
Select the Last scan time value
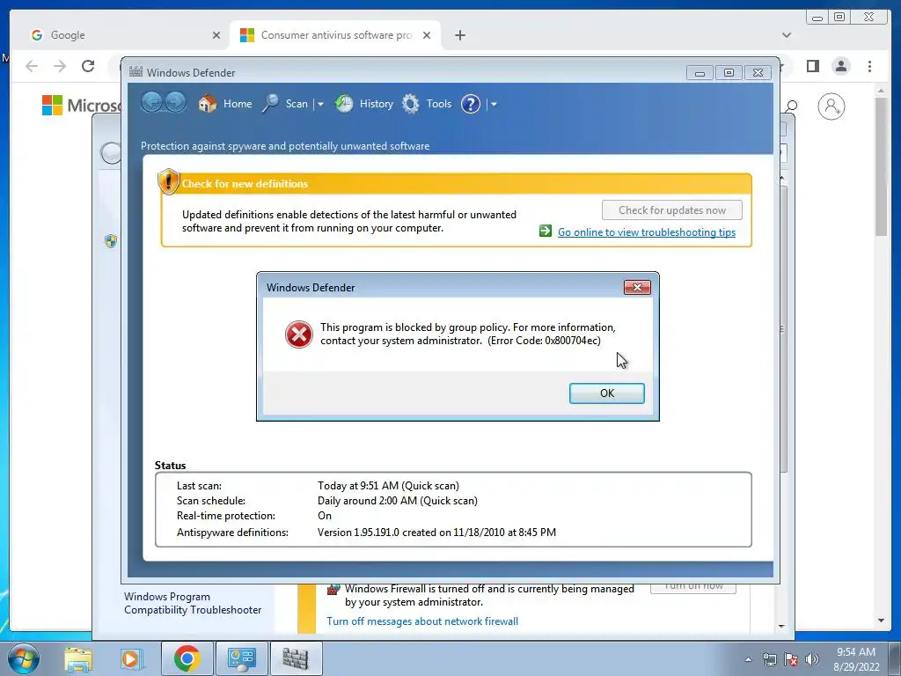tap(388, 486)
